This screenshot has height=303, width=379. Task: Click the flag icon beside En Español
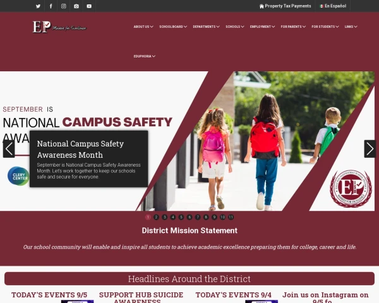coord(322,6)
